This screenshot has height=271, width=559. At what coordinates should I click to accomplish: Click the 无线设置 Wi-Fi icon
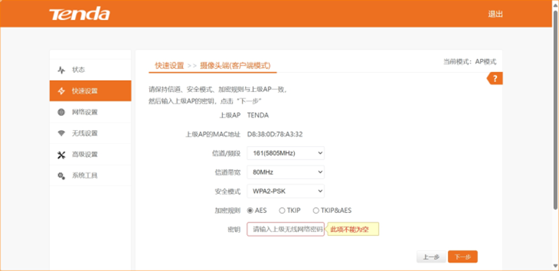(61, 134)
